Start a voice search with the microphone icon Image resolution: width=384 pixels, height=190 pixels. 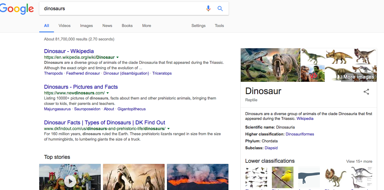(208, 8)
